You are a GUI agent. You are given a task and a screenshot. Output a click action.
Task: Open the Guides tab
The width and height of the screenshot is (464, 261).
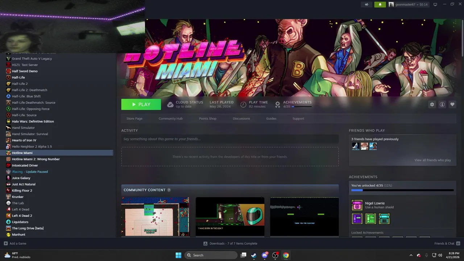[x=271, y=119]
